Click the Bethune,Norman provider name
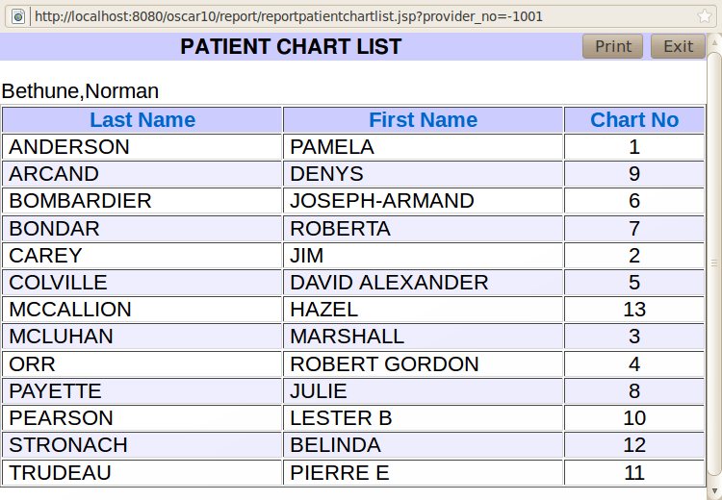Viewport: 722px width, 500px height. click(x=80, y=91)
